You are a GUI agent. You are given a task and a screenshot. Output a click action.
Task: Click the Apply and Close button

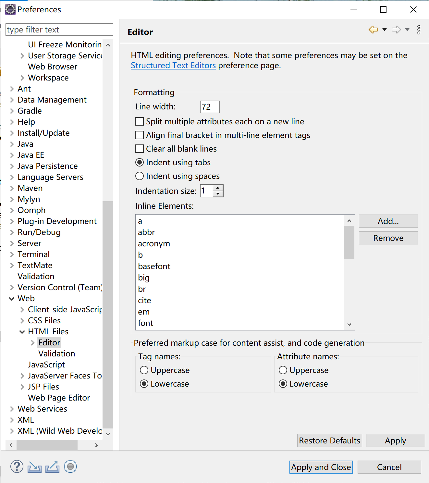321,467
